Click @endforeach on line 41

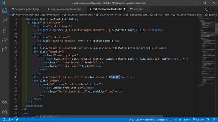point(34,106)
